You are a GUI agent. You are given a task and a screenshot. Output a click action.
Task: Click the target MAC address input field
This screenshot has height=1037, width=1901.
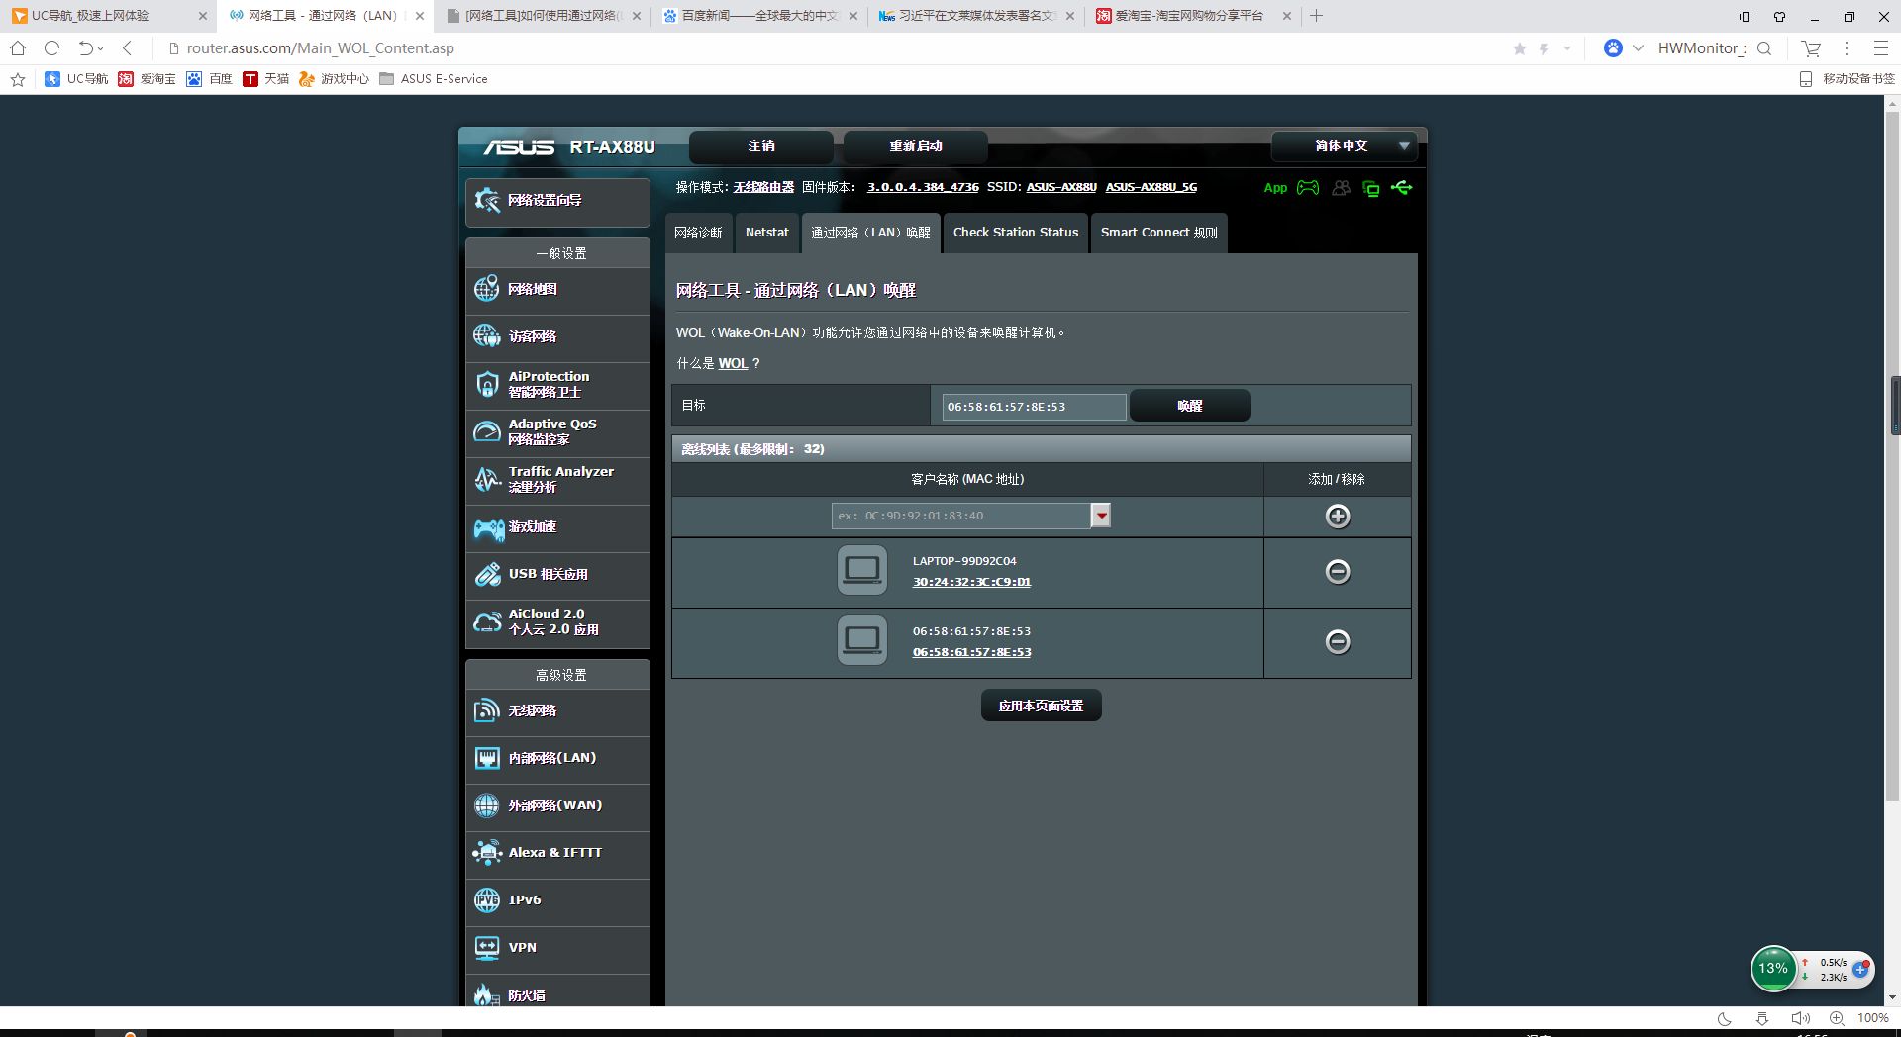1034,407
